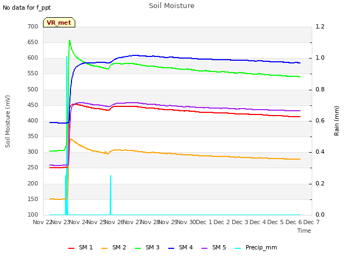Click the Dec 4 date label
344x258 pixels.
click(258, 222)
